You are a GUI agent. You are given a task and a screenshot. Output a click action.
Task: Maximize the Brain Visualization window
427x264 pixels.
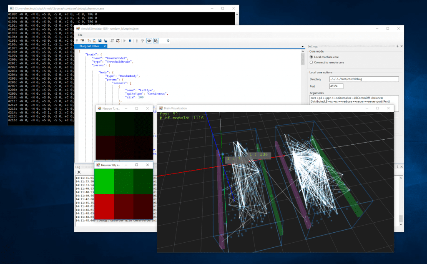[377, 108]
